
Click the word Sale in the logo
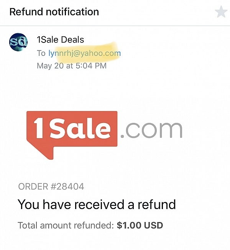[x=80, y=129]
